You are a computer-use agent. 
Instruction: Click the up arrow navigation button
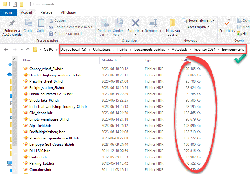[28, 50]
